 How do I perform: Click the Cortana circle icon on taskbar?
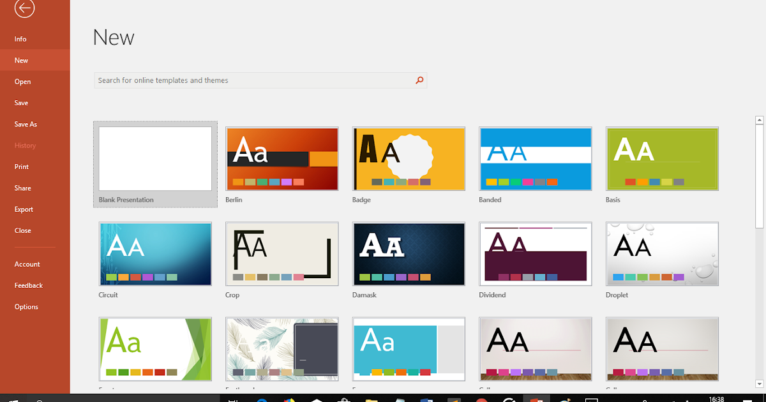pos(40,400)
